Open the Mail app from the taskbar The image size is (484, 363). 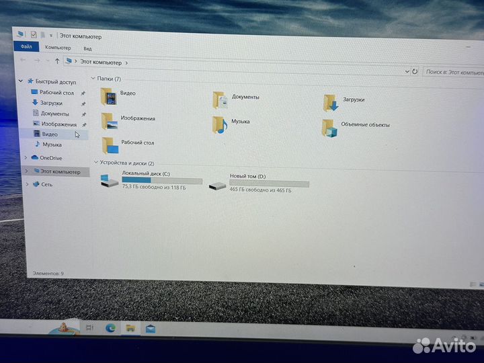(x=151, y=329)
